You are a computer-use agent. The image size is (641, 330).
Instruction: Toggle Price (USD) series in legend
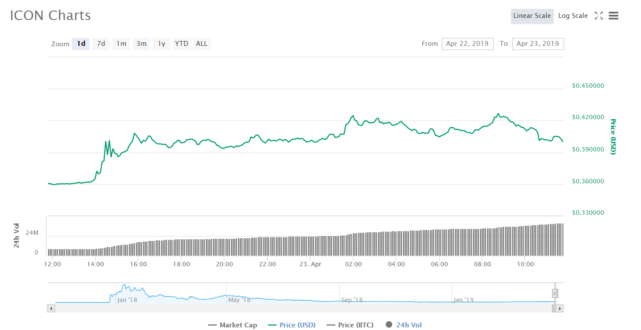click(292, 325)
